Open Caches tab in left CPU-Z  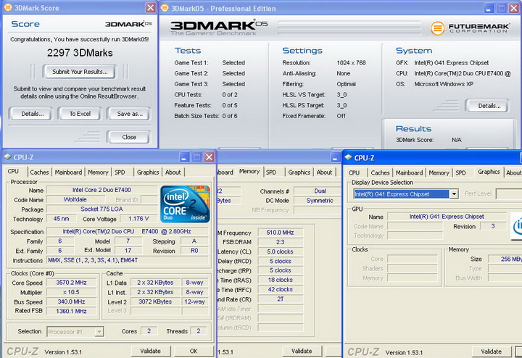[39, 172]
